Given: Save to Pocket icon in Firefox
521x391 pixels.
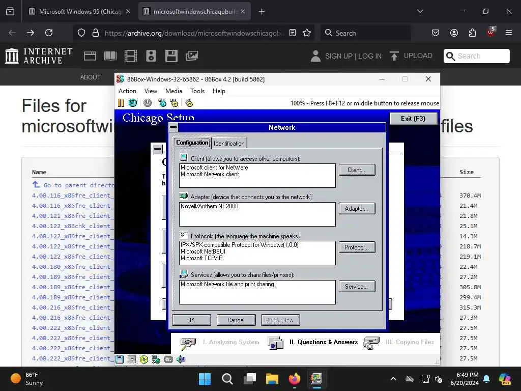Looking at the screenshot, I should 436,33.
